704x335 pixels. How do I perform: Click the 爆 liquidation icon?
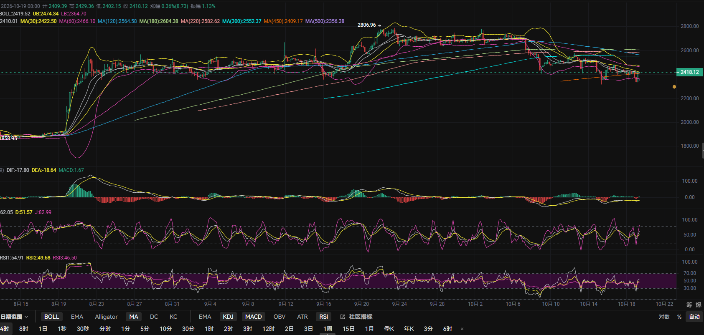[698, 305]
